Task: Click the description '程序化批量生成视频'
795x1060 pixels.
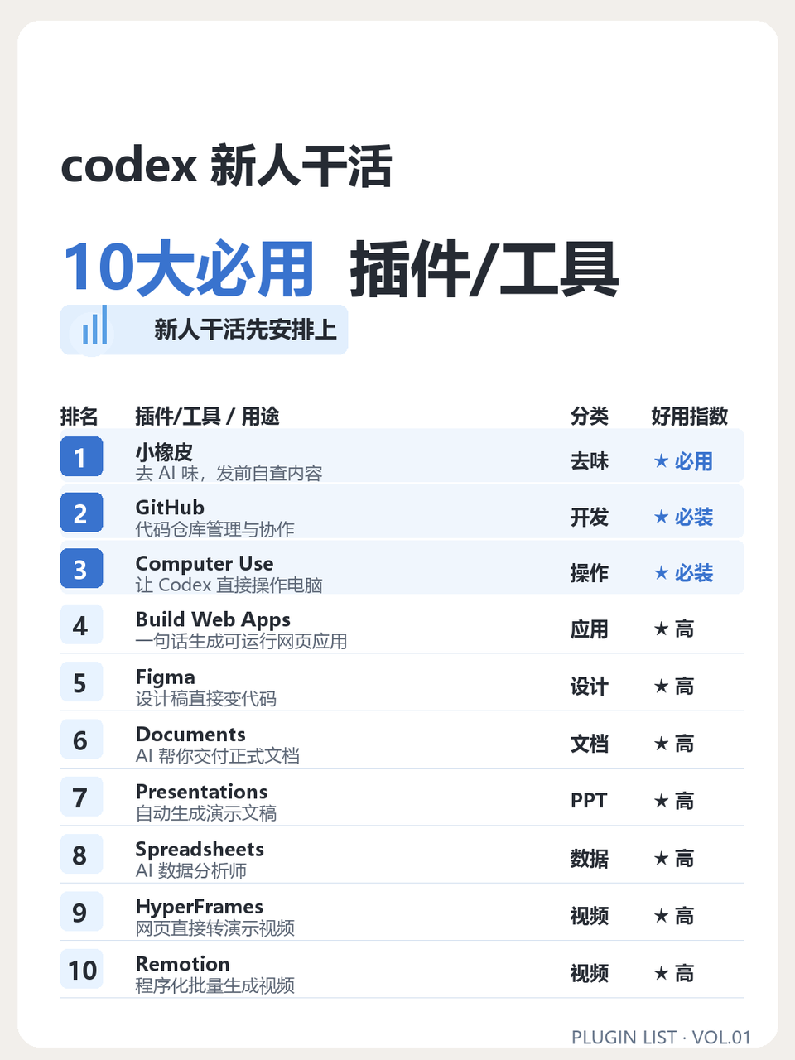Action: [x=215, y=985]
